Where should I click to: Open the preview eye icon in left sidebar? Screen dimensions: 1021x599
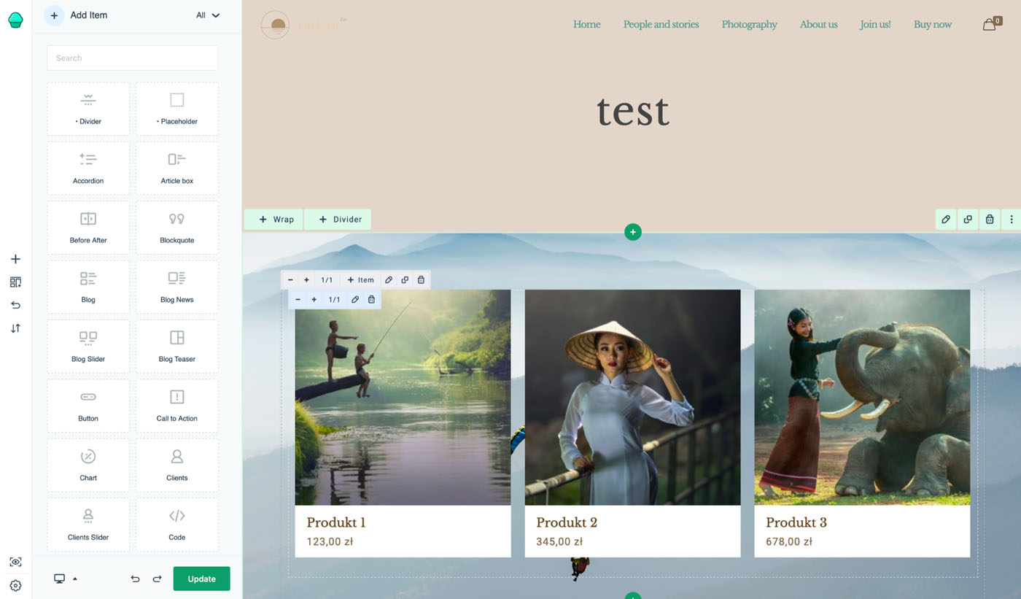tap(15, 562)
